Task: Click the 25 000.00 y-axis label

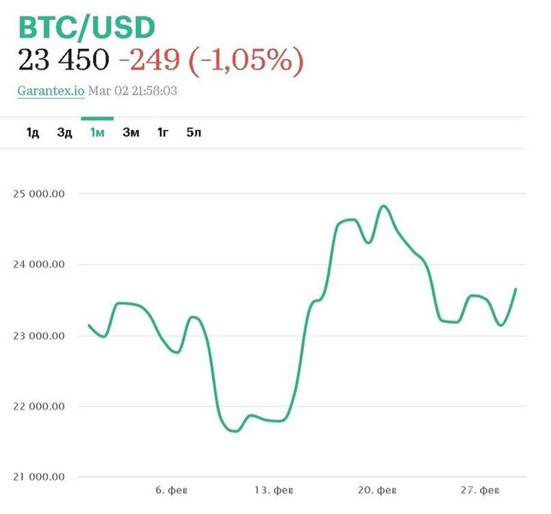Action: pos(41,194)
